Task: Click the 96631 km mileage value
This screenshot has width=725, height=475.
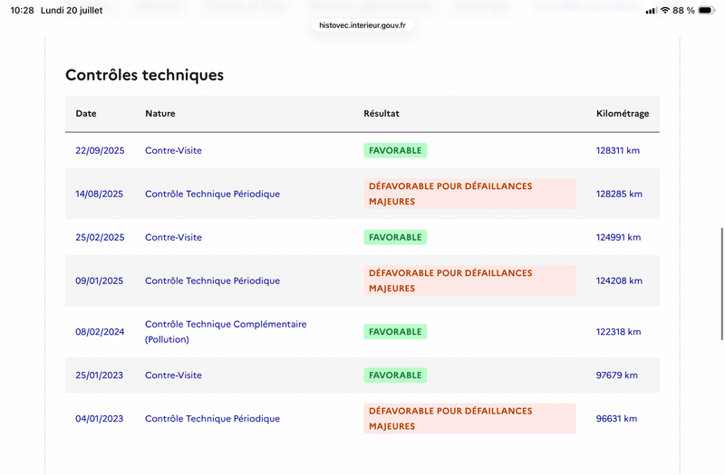Action: click(x=616, y=419)
